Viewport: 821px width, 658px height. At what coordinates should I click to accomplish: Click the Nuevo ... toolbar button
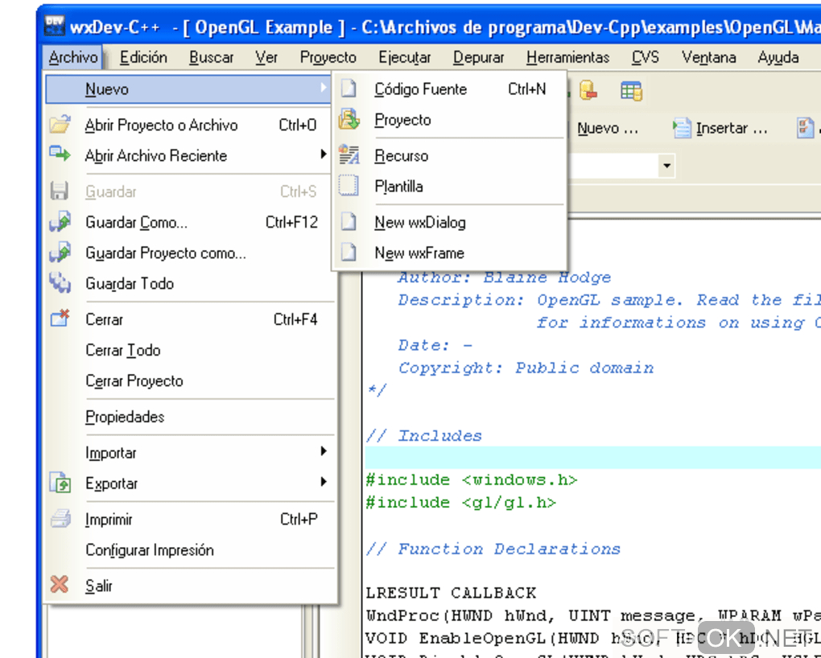(608, 128)
